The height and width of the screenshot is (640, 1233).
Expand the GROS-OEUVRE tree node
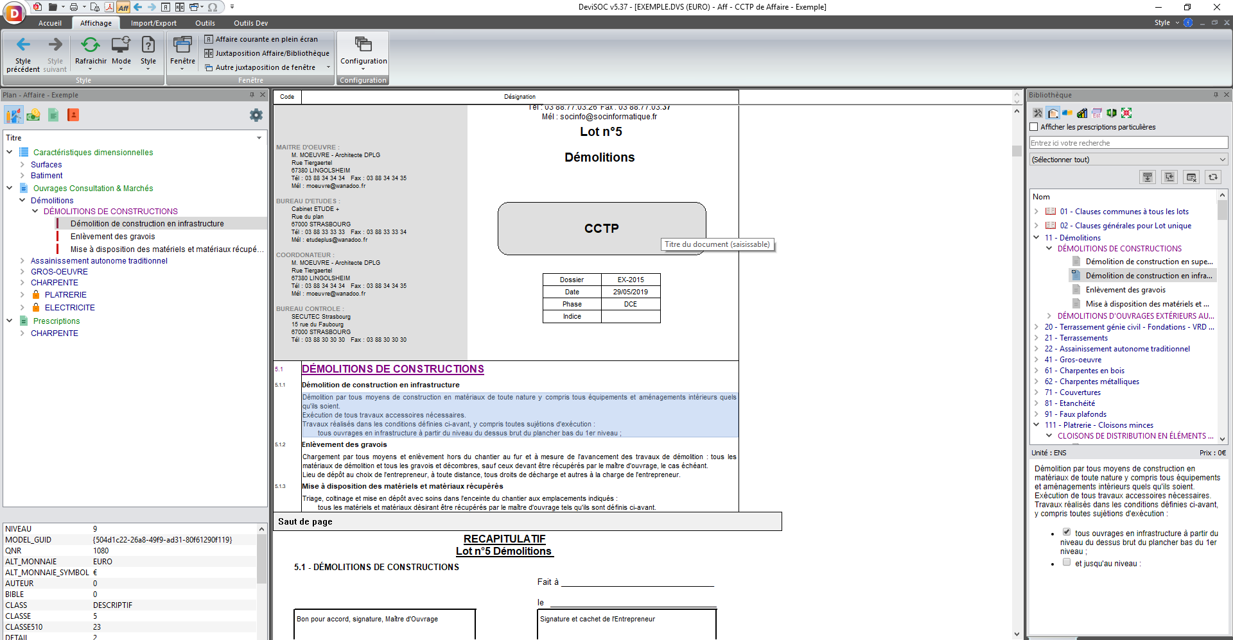pos(22,271)
